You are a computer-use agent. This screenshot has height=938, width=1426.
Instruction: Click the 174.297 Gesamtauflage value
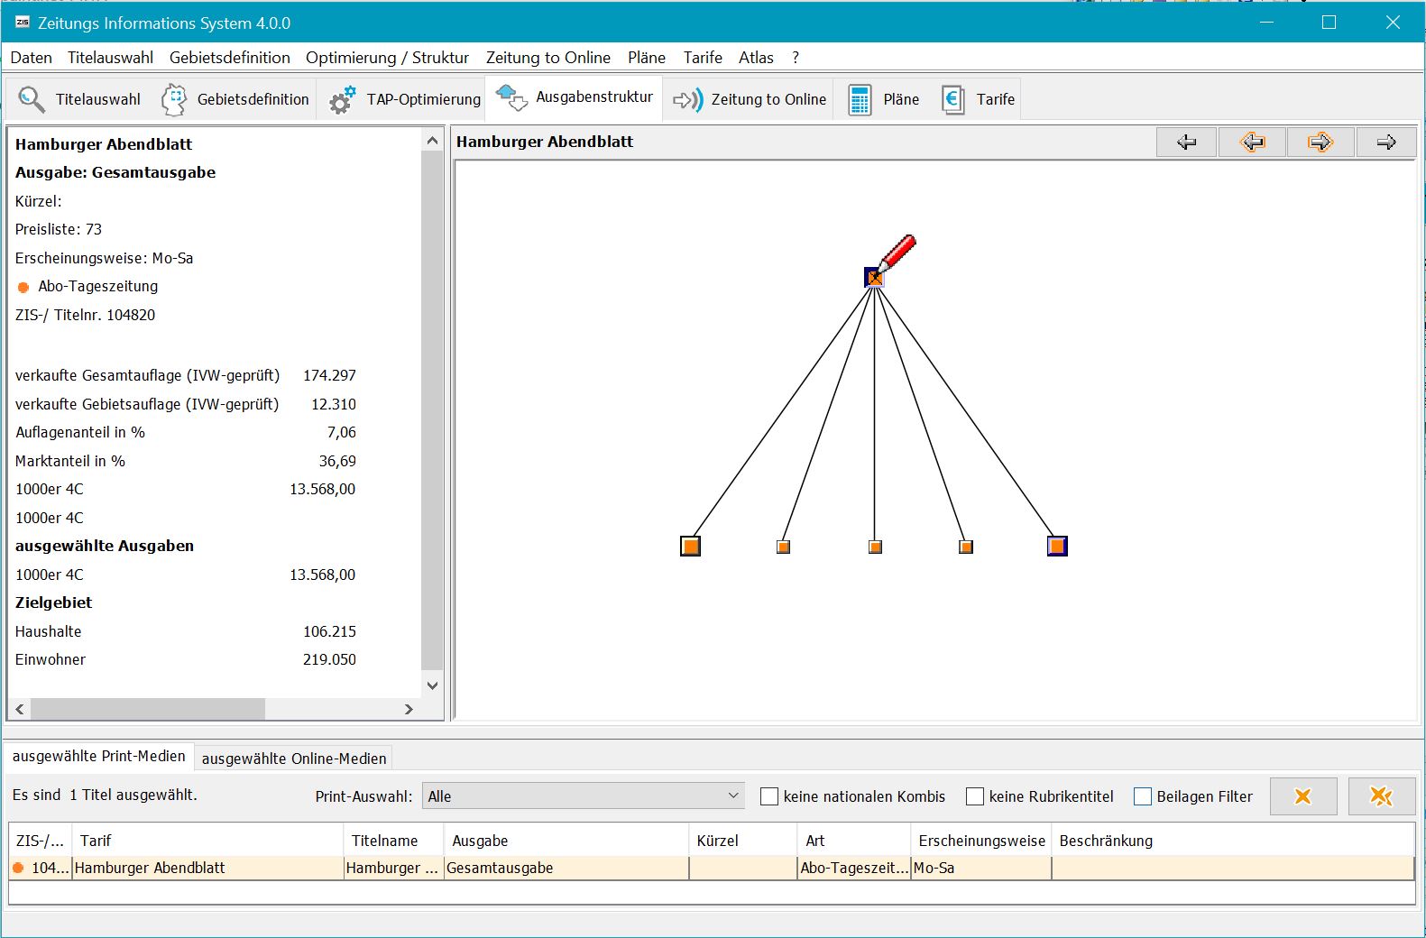click(329, 375)
